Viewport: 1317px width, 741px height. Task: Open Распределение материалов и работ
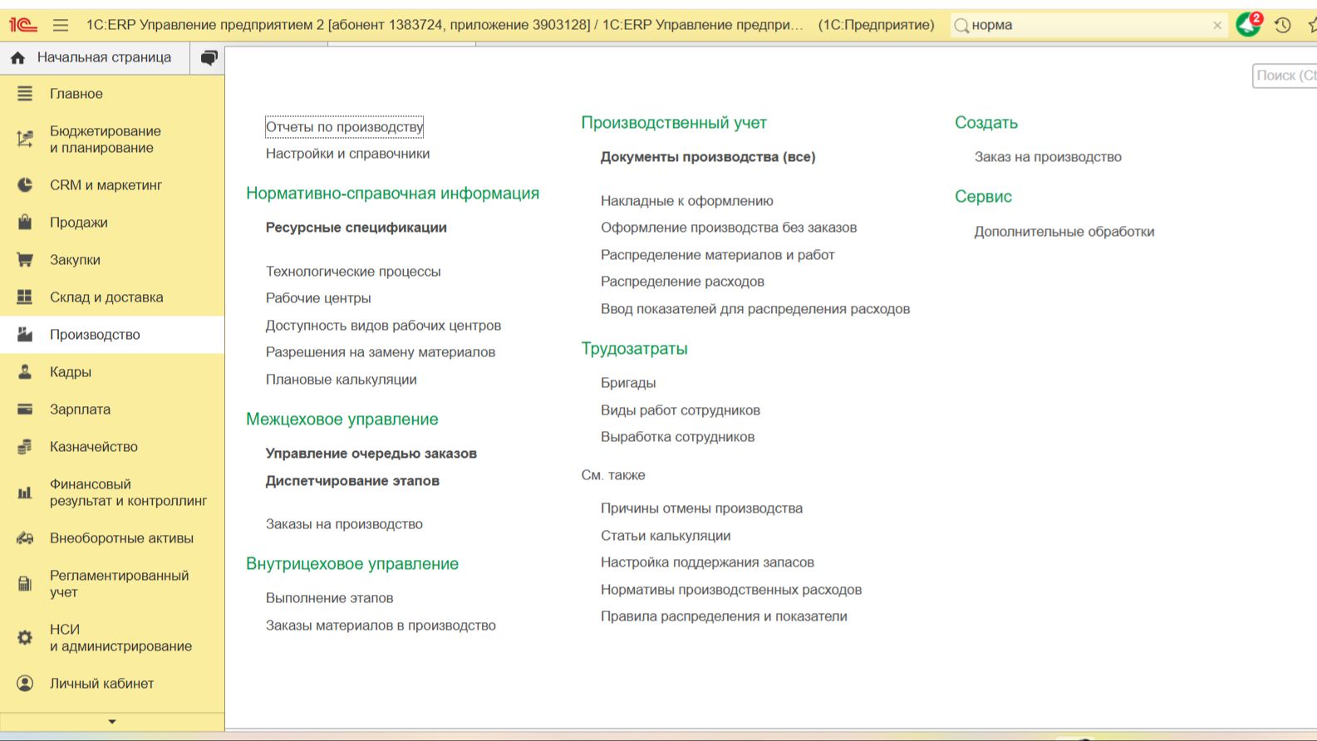(718, 255)
